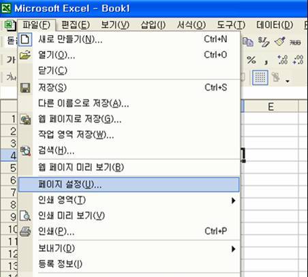Click the open folder icon in the menu

(25, 55)
